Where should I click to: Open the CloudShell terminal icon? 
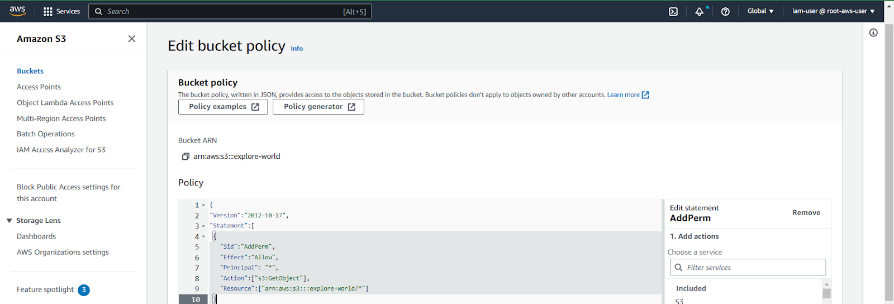point(673,11)
